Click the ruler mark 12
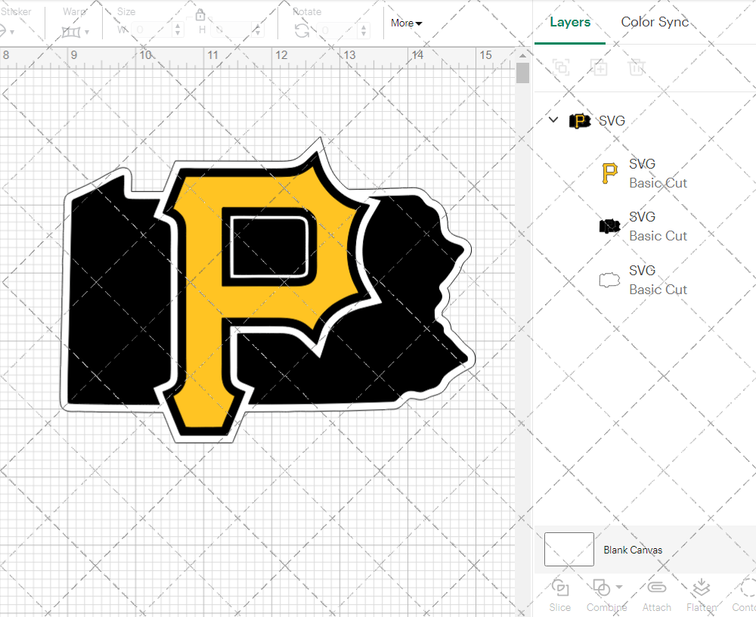Image resolution: width=756 pixels, height=617 pixels. pyautogui.click(x=281, y=55)
